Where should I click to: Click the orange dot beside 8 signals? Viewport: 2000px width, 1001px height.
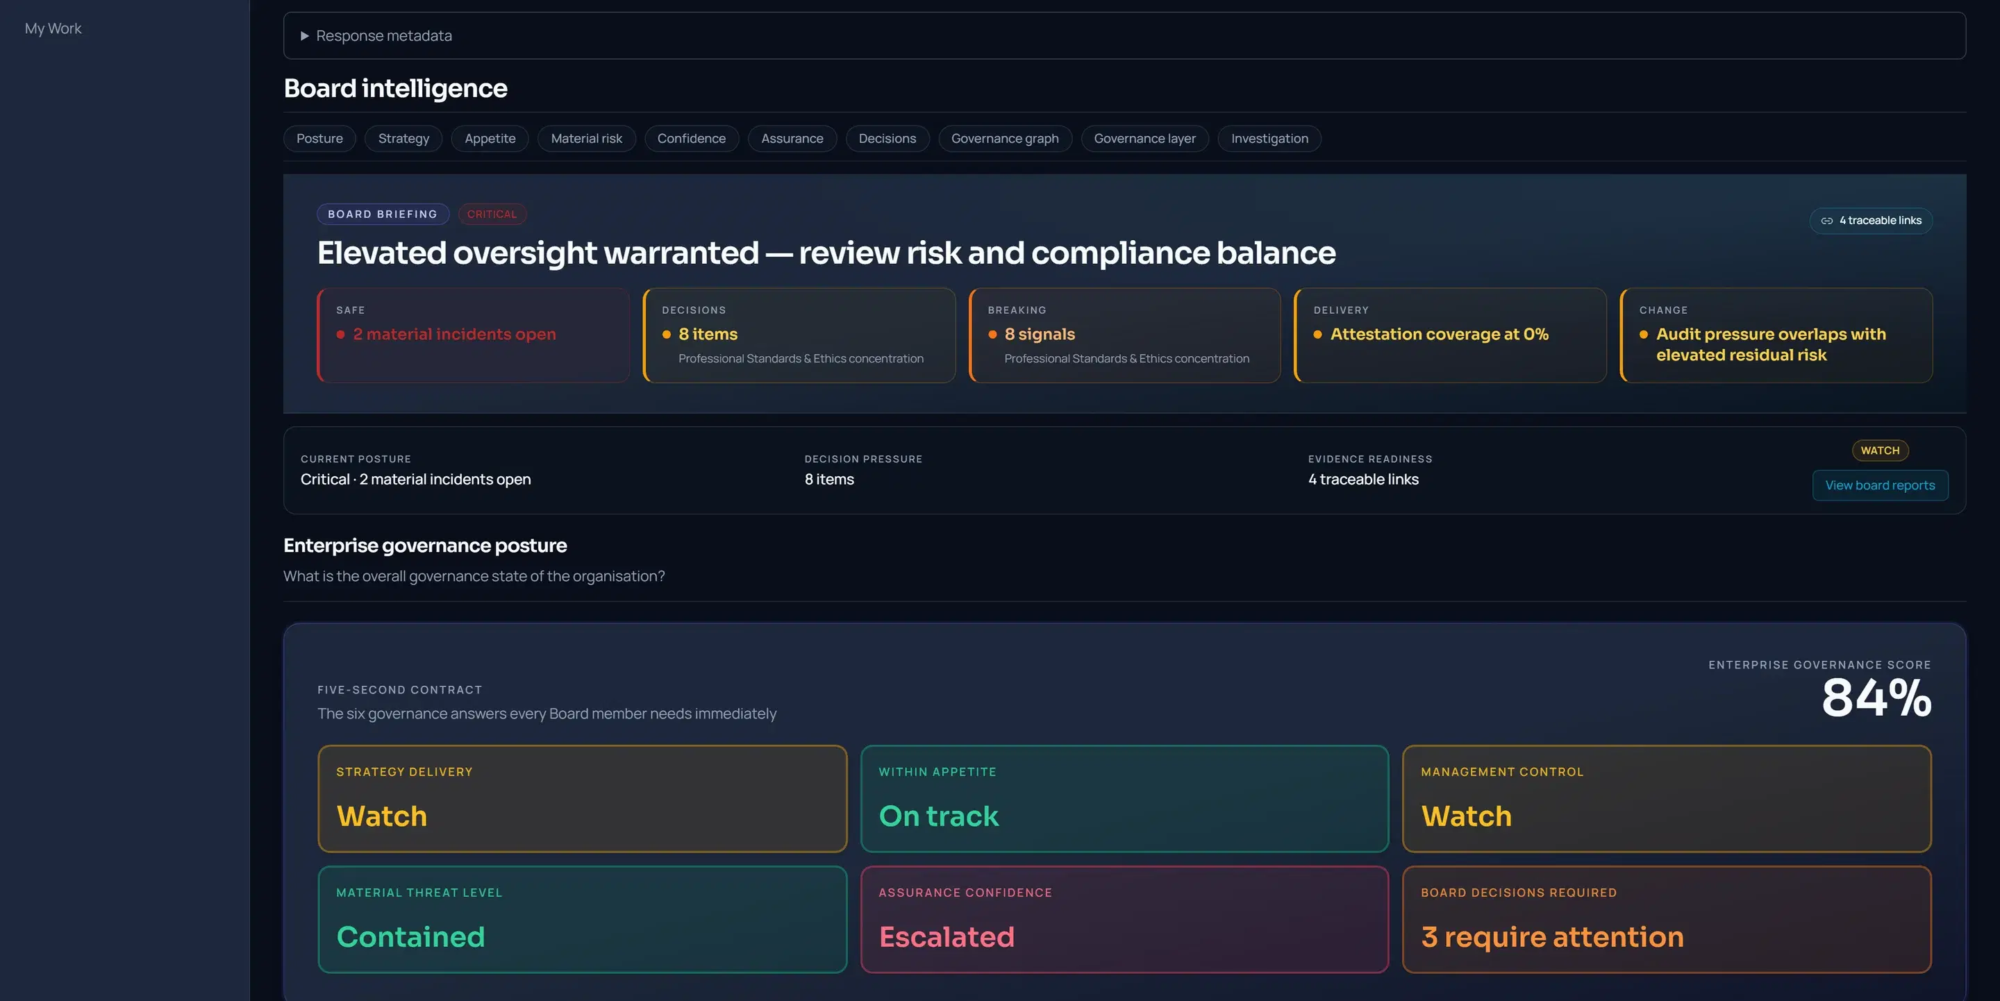(992, 335)
